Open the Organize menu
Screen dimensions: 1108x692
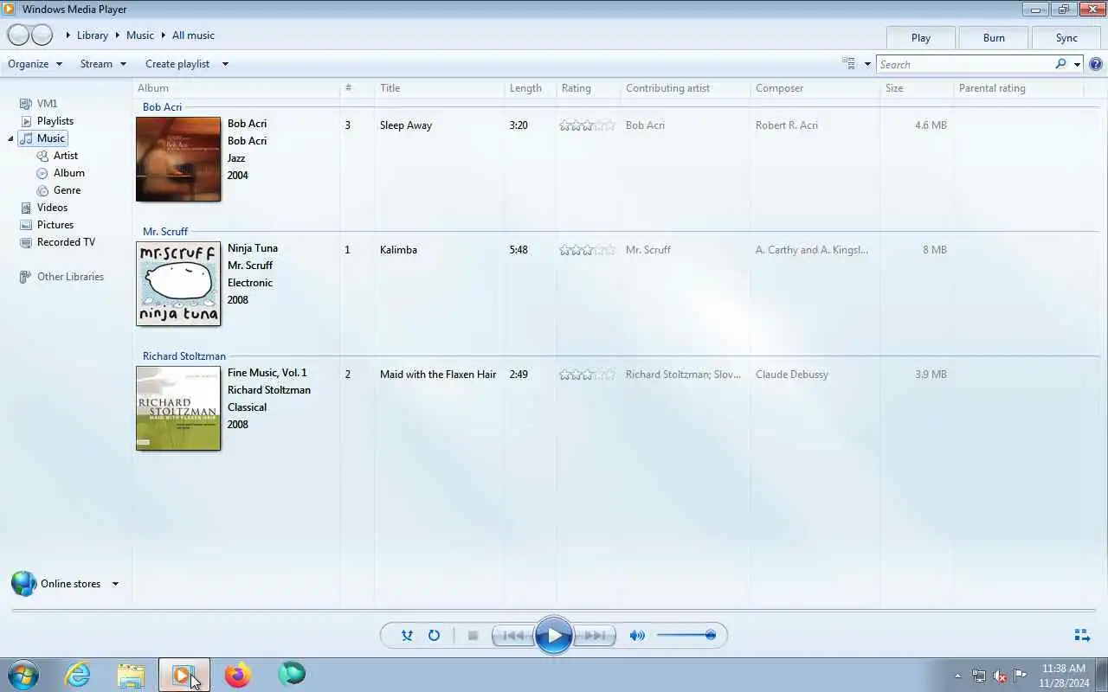point(35,64)
